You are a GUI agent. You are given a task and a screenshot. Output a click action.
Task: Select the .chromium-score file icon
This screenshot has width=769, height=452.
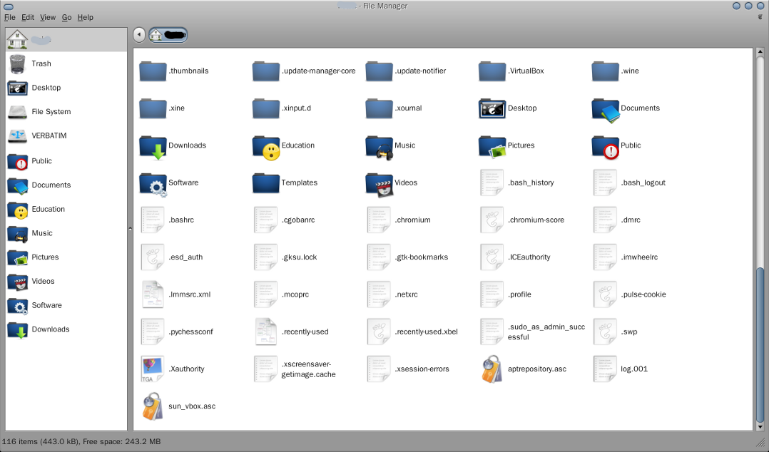[492, 220]
